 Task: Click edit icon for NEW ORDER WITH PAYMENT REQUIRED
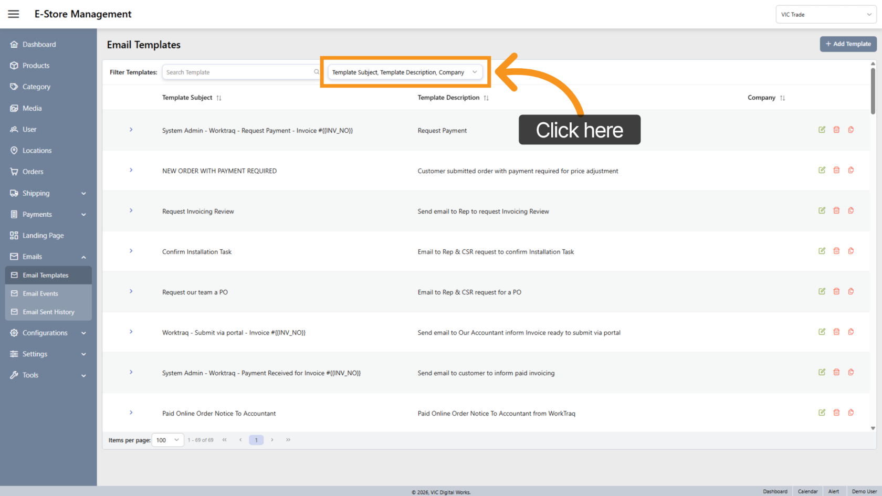click(x=822, y=170)
